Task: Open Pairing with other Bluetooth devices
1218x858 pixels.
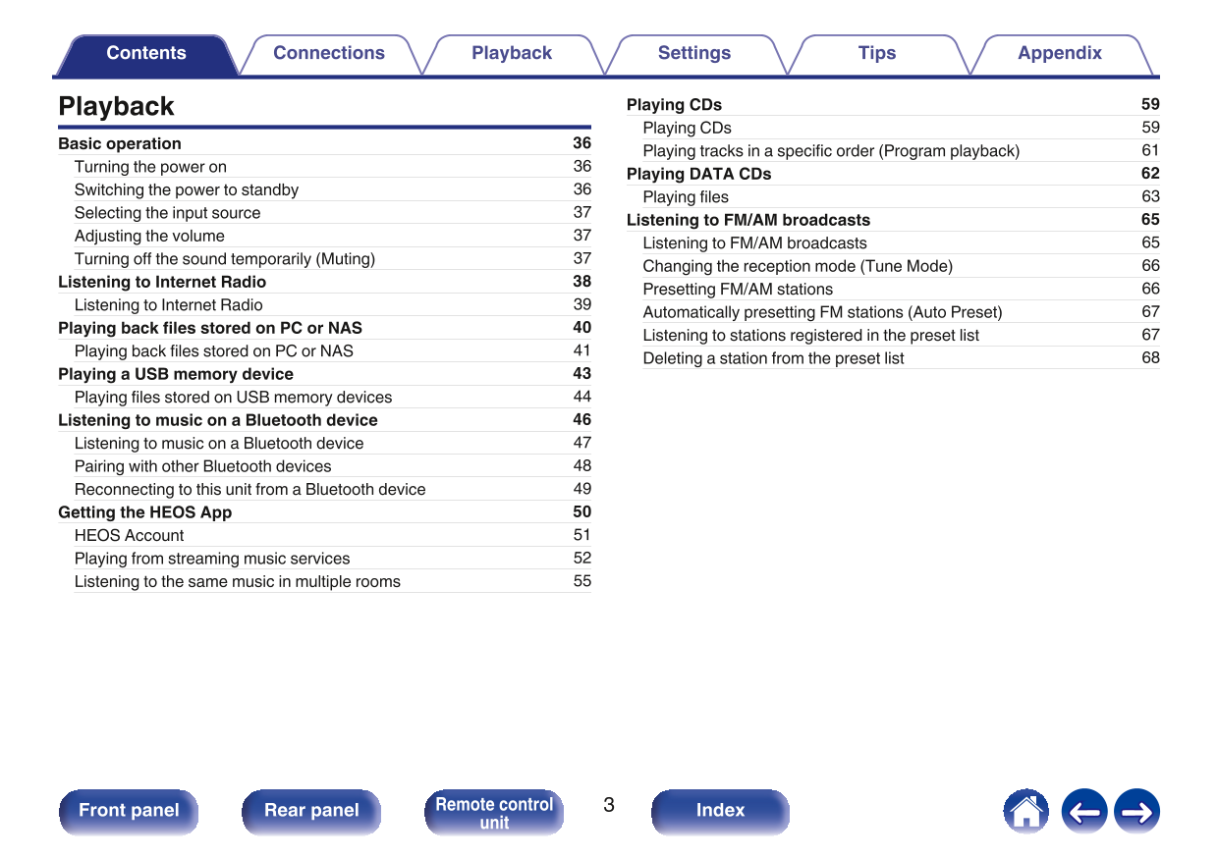Action: [202, 466]
